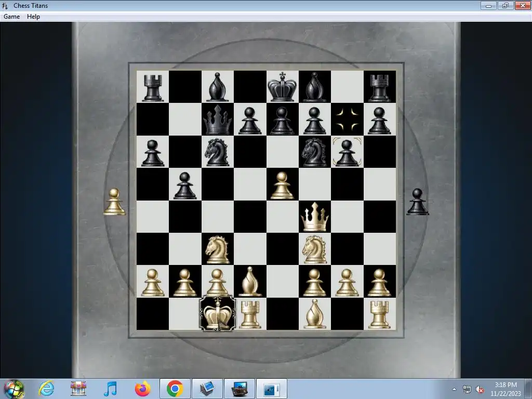Select the white pawn on e5
This screenshot has width=532, height=399.
(282, 185)
